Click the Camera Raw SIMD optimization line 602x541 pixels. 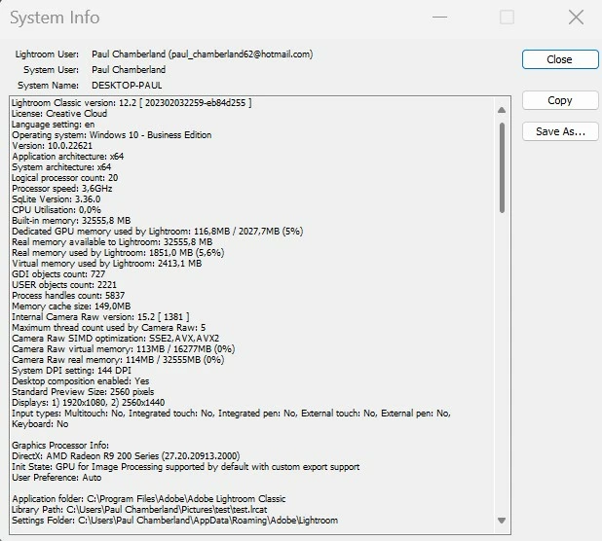(x=116, y=339)
